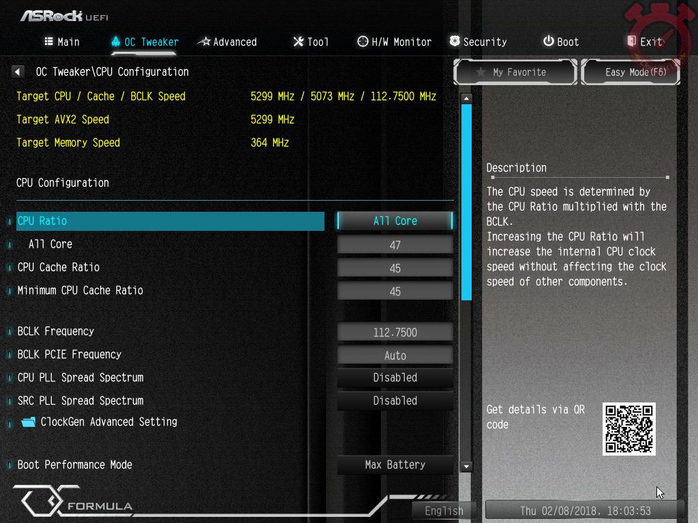
Task: Open the BCLK PCIE Frequency Auto dropdown
Action: 395,355
